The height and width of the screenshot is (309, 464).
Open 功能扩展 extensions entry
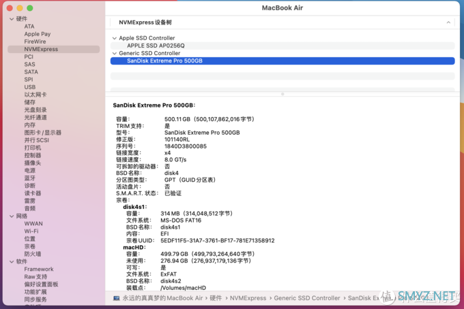coord(35,292)
